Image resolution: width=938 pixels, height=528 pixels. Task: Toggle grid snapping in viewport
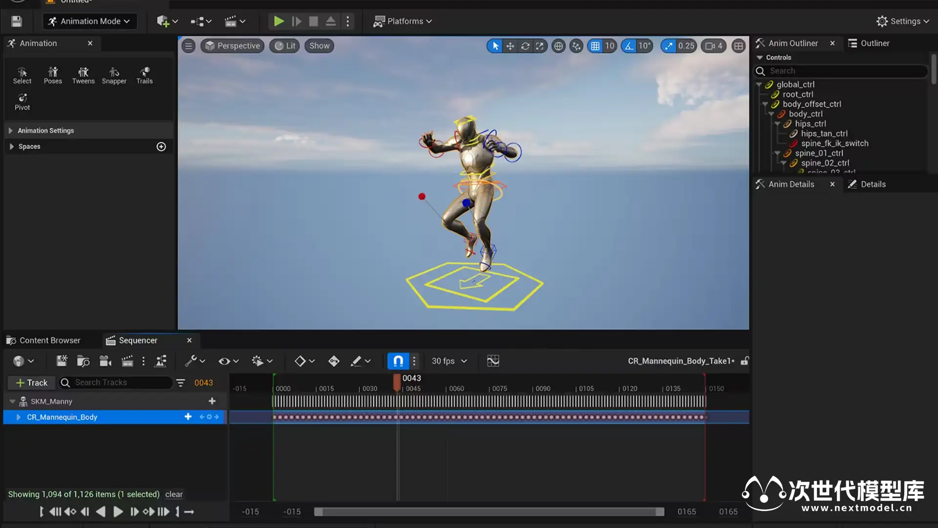(595, 46)
